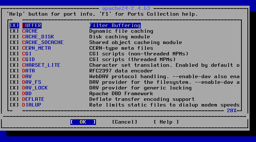
Task: Click the 'Filter Buffering' description
Action: point(115,26)
